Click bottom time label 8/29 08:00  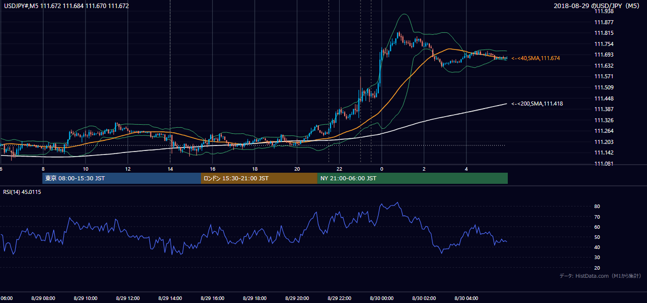(43, 298)
